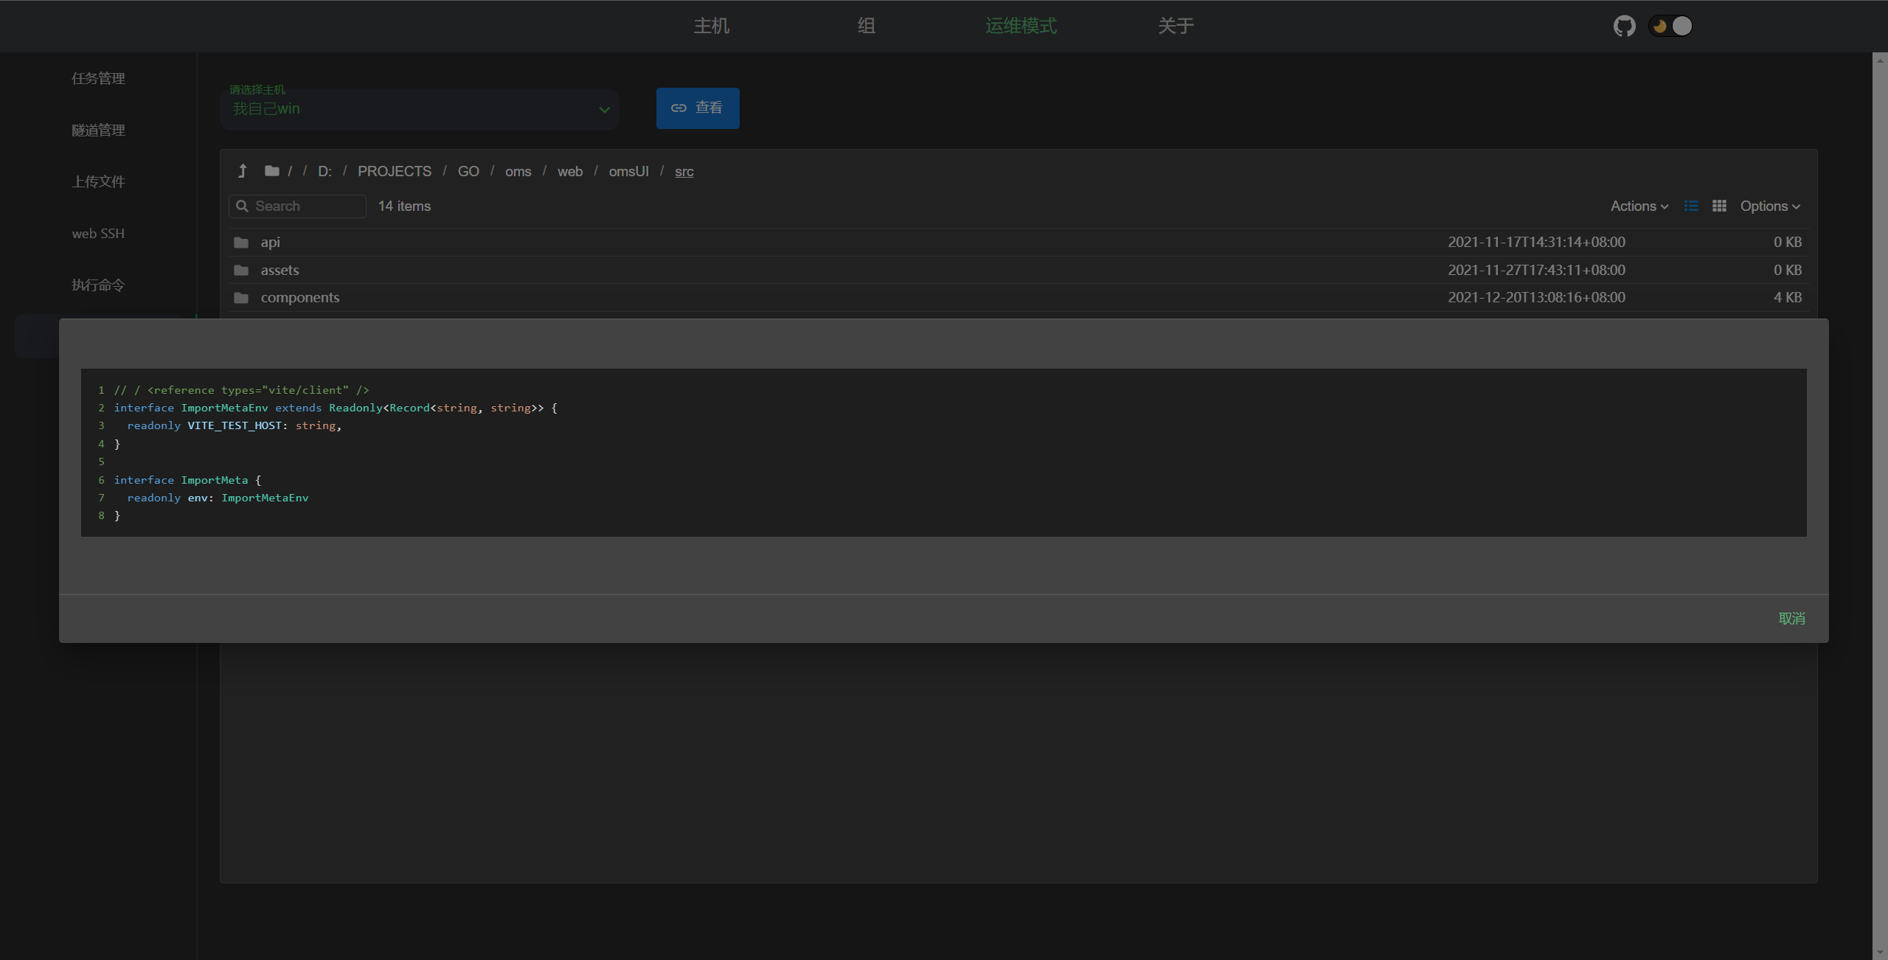1888x960 pixels.
Task: Click the link icon on the 查看 button
Action: pos(679,108)
